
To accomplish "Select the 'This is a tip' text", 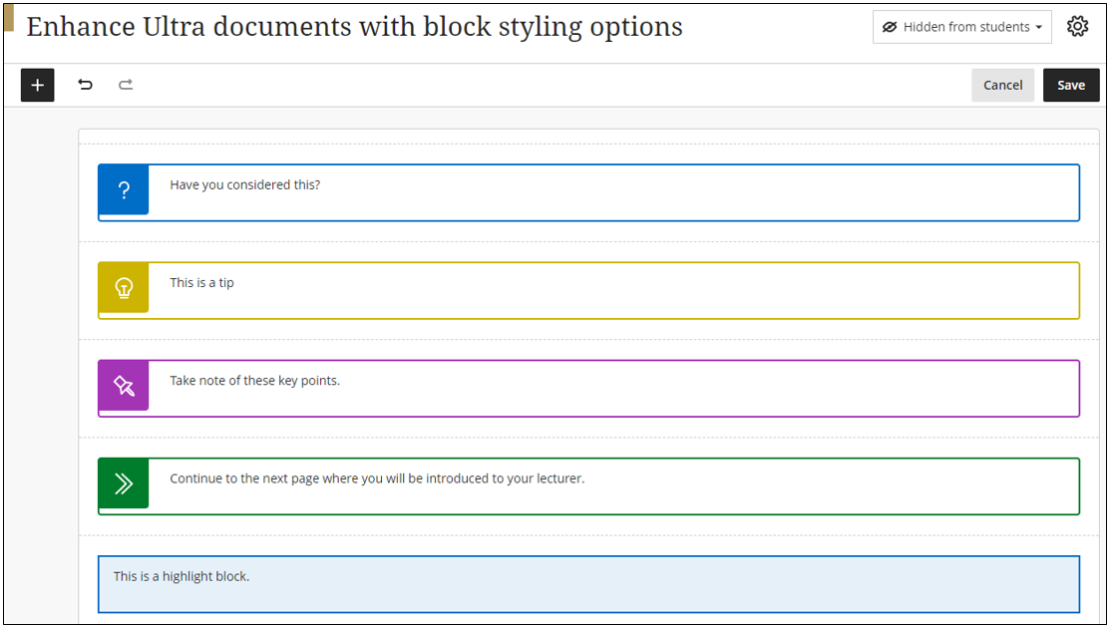I will pos(202,282).
